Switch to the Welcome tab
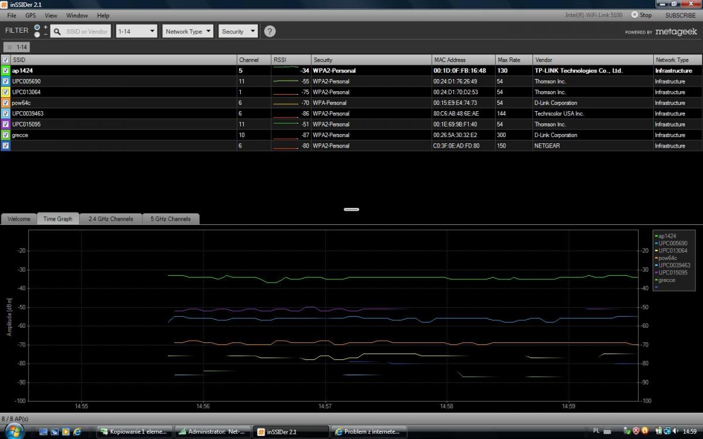 19,219
